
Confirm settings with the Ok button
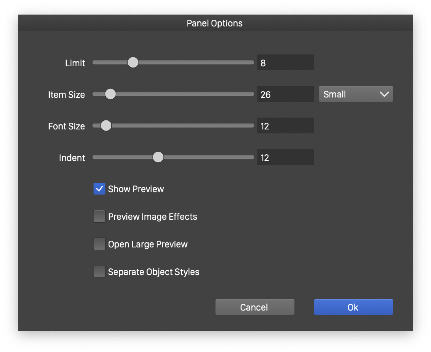click(353, 307)
